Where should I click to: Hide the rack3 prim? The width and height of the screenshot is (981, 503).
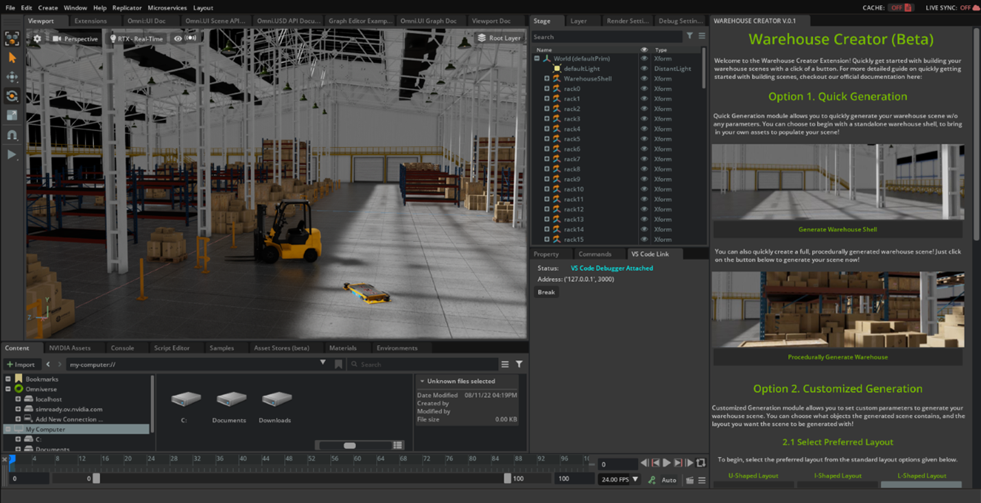(x=644, y=119)
